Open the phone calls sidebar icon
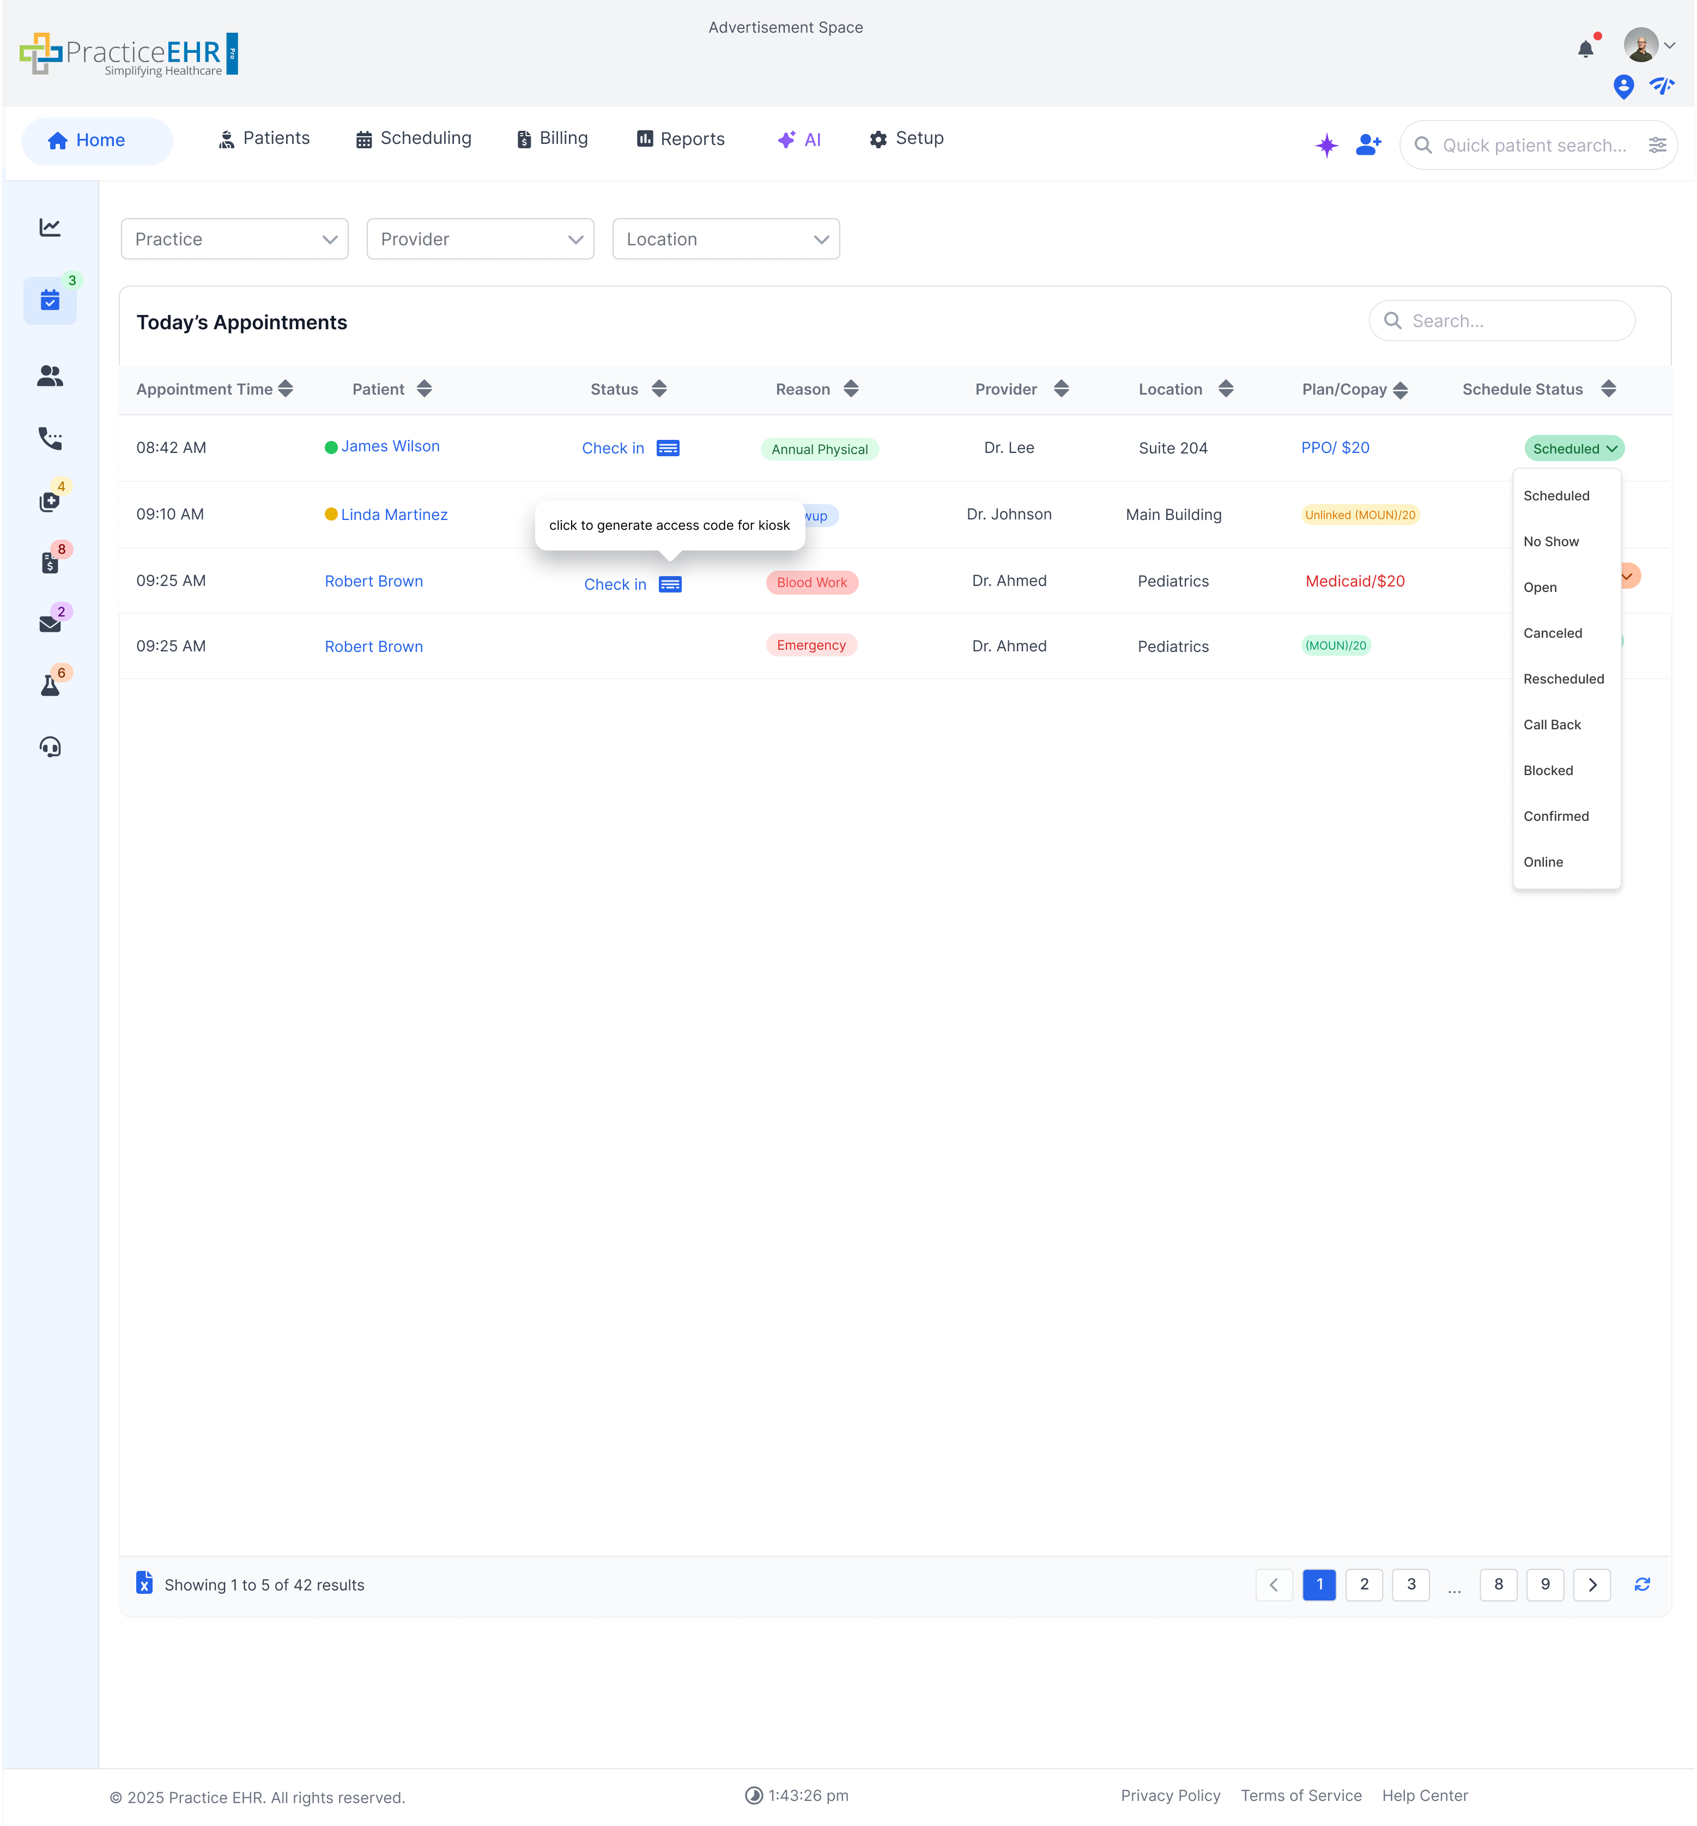Image resolution: width=1697 pixels, height=1826 pixels. 51,438
